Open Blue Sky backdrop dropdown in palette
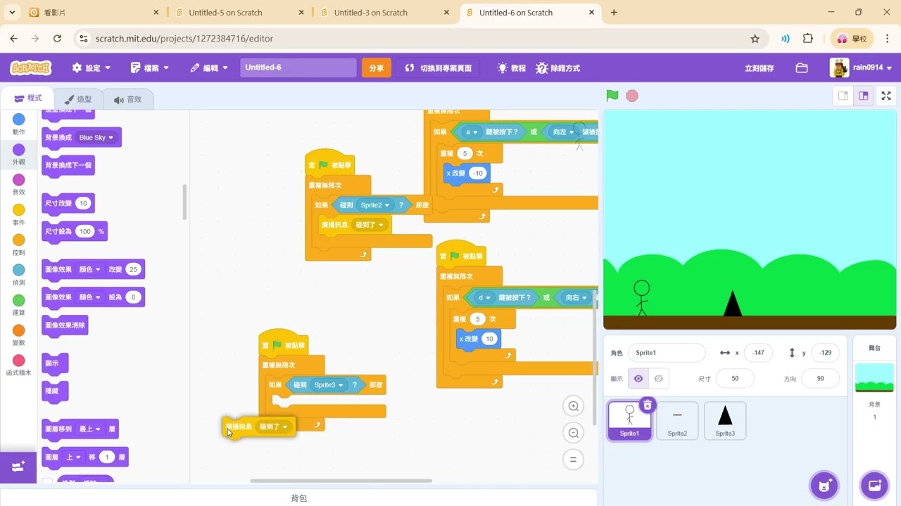901x506 pixels. [96, 138]
